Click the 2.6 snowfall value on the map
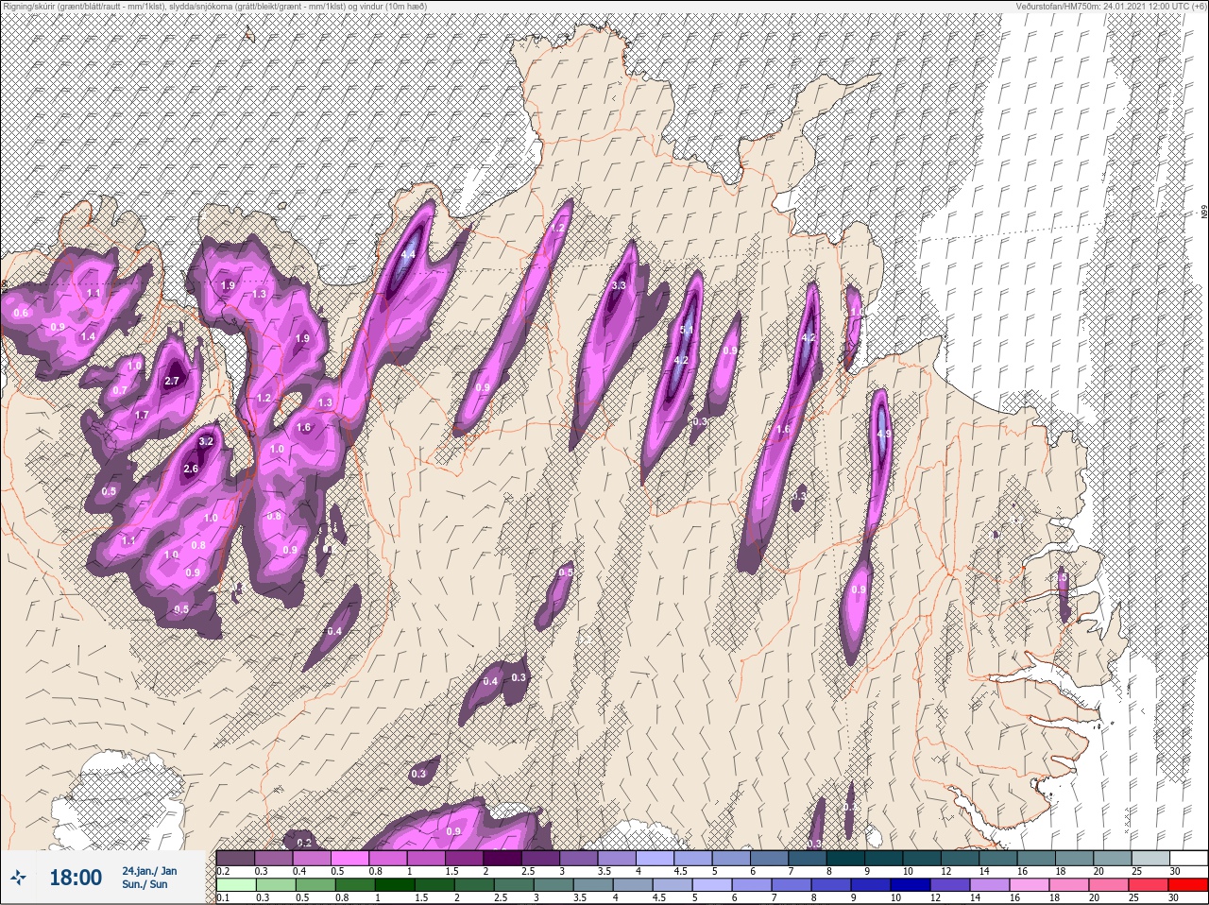This screenshot has width=1209, height=905. point(191,469)
